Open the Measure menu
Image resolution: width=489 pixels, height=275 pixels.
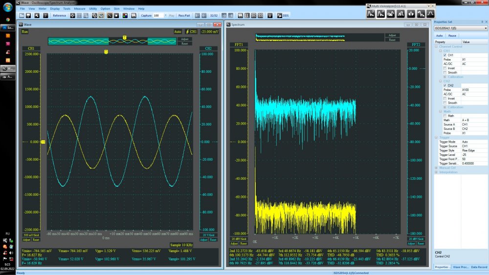80,9
